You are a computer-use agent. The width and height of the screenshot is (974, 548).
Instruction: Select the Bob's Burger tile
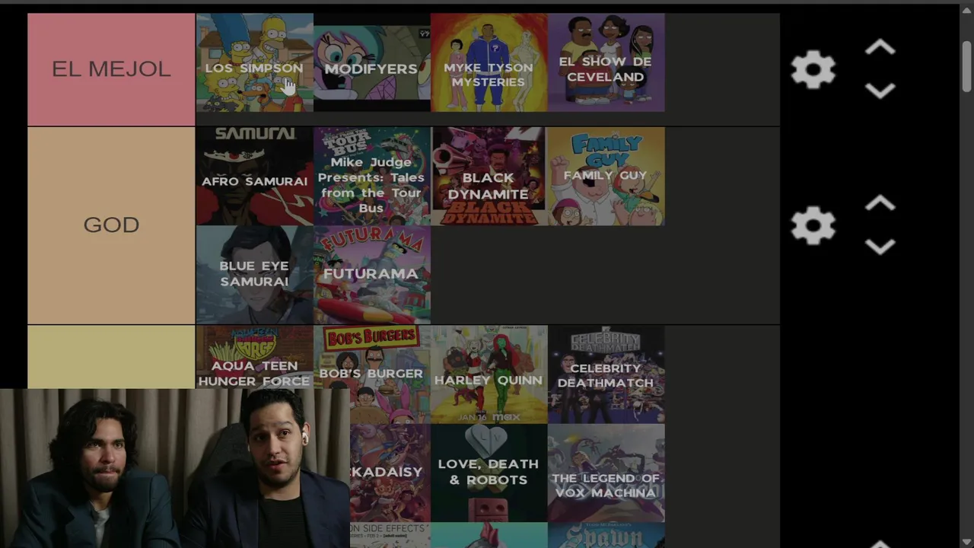tap(371, 374)
